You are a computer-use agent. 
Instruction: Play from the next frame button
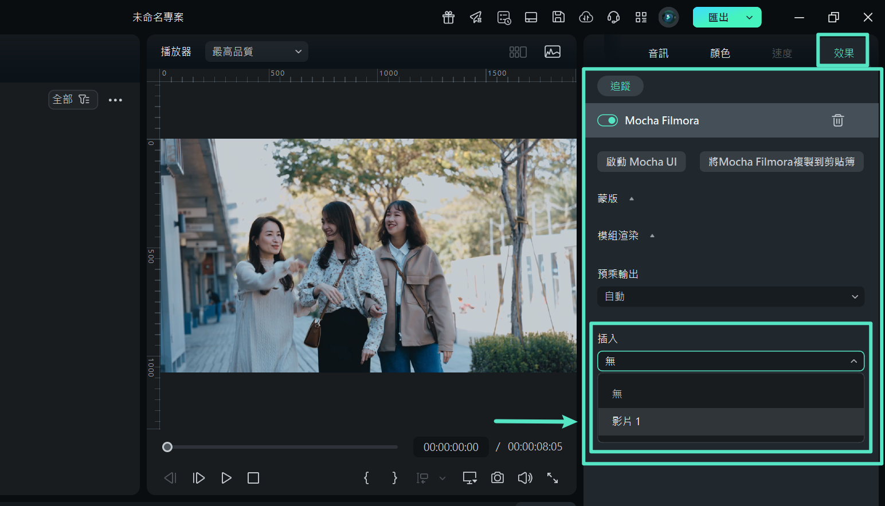[x=198, y=478]
